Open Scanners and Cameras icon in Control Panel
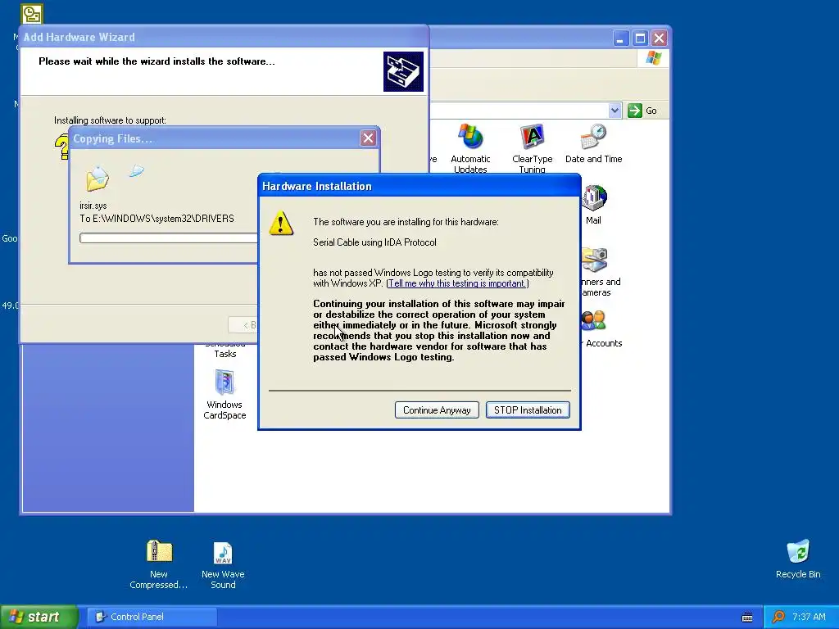 pyautogui.click(x=595, y=260)
